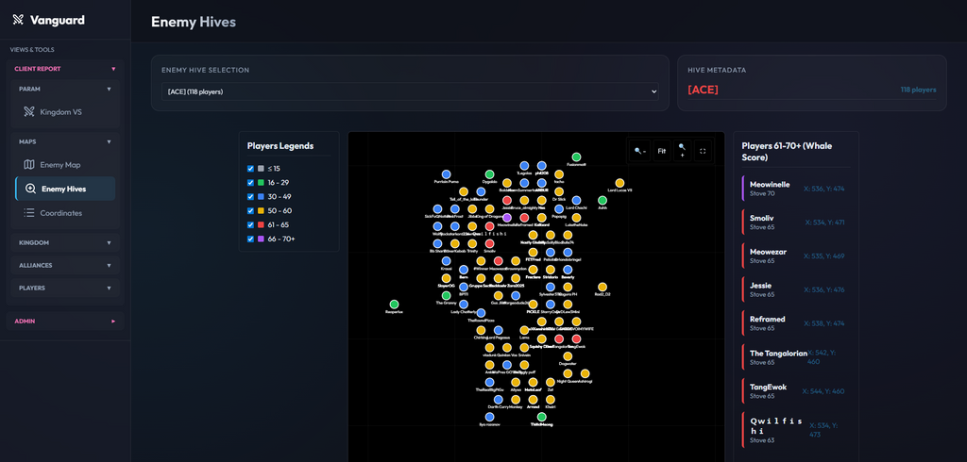Collapse the CLIENT REPORT section
967x462 pixels.
65,69
